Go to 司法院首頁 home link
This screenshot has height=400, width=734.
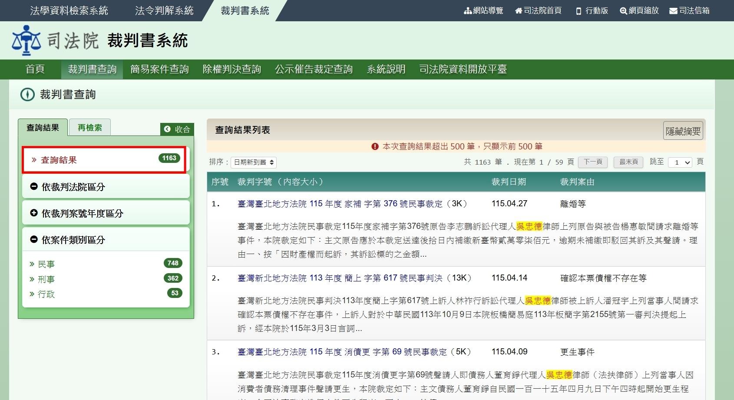[x=538, y=10]
